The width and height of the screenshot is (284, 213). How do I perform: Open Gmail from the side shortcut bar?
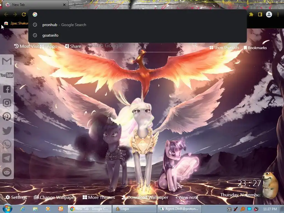pyautogui.click(x=7, y=61)
